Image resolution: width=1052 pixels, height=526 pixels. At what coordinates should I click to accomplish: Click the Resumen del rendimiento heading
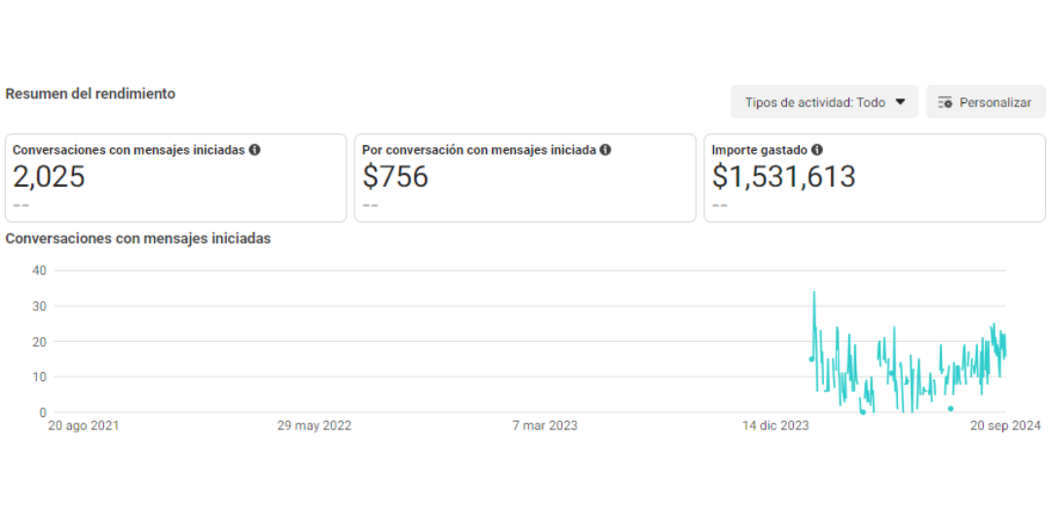[91, 94]
